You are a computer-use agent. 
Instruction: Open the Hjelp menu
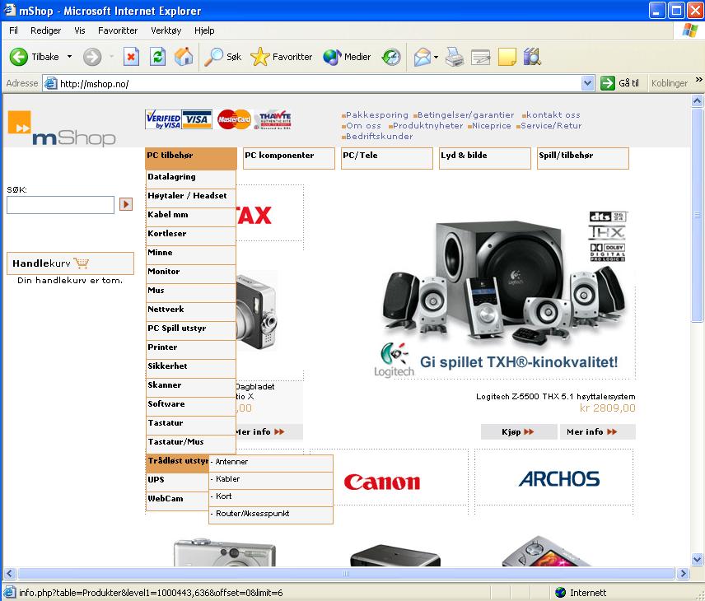[204, 30]
